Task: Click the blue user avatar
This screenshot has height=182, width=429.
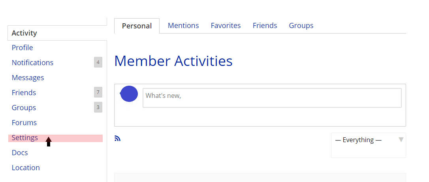Action: pos(129,94)
